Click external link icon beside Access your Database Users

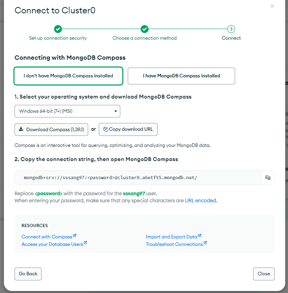point(85,243)
